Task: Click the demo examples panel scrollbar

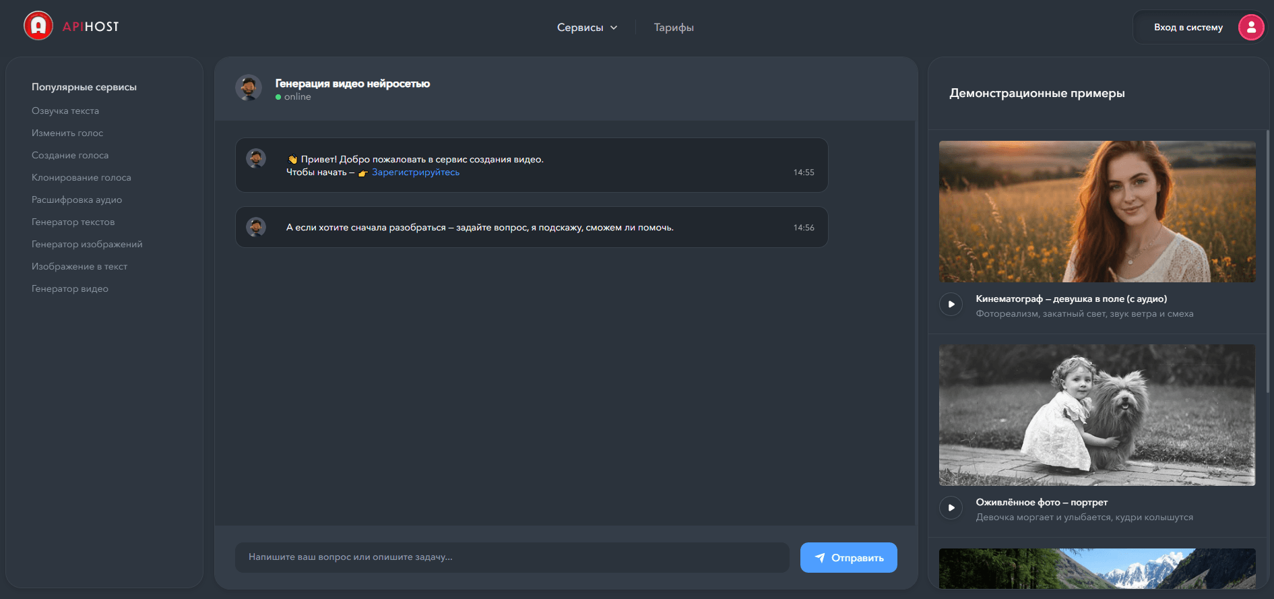Action: click(1267, 261)
